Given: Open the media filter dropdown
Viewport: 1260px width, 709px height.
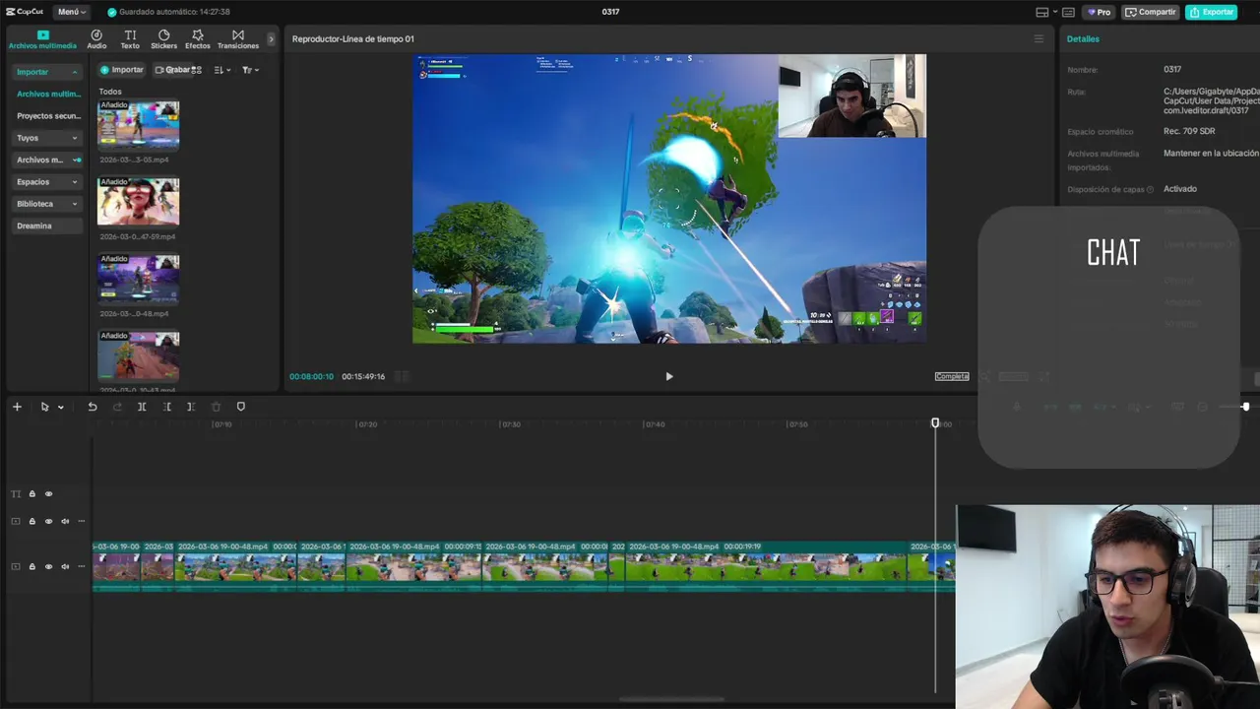Looking at the screenshot, I should 250,70.
